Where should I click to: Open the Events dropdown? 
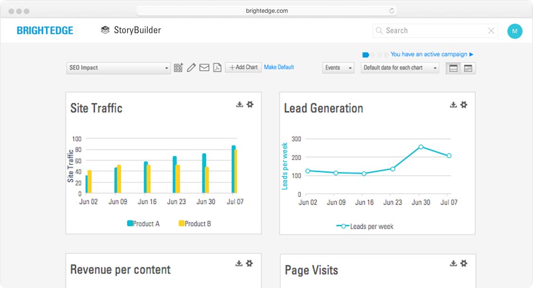pyautogui.click(x=338, y=68)
